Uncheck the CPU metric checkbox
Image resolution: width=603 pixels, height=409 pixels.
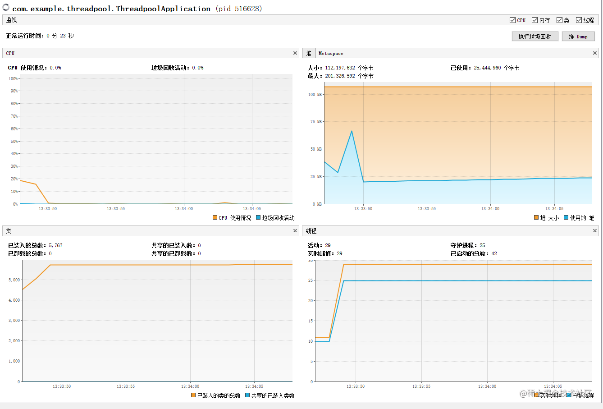tap(512, 20)
